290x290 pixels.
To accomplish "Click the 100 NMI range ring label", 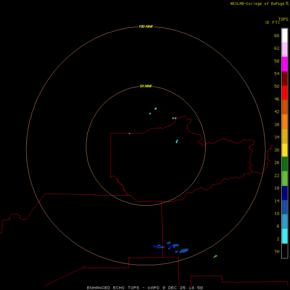I will [x=146, y=26].
